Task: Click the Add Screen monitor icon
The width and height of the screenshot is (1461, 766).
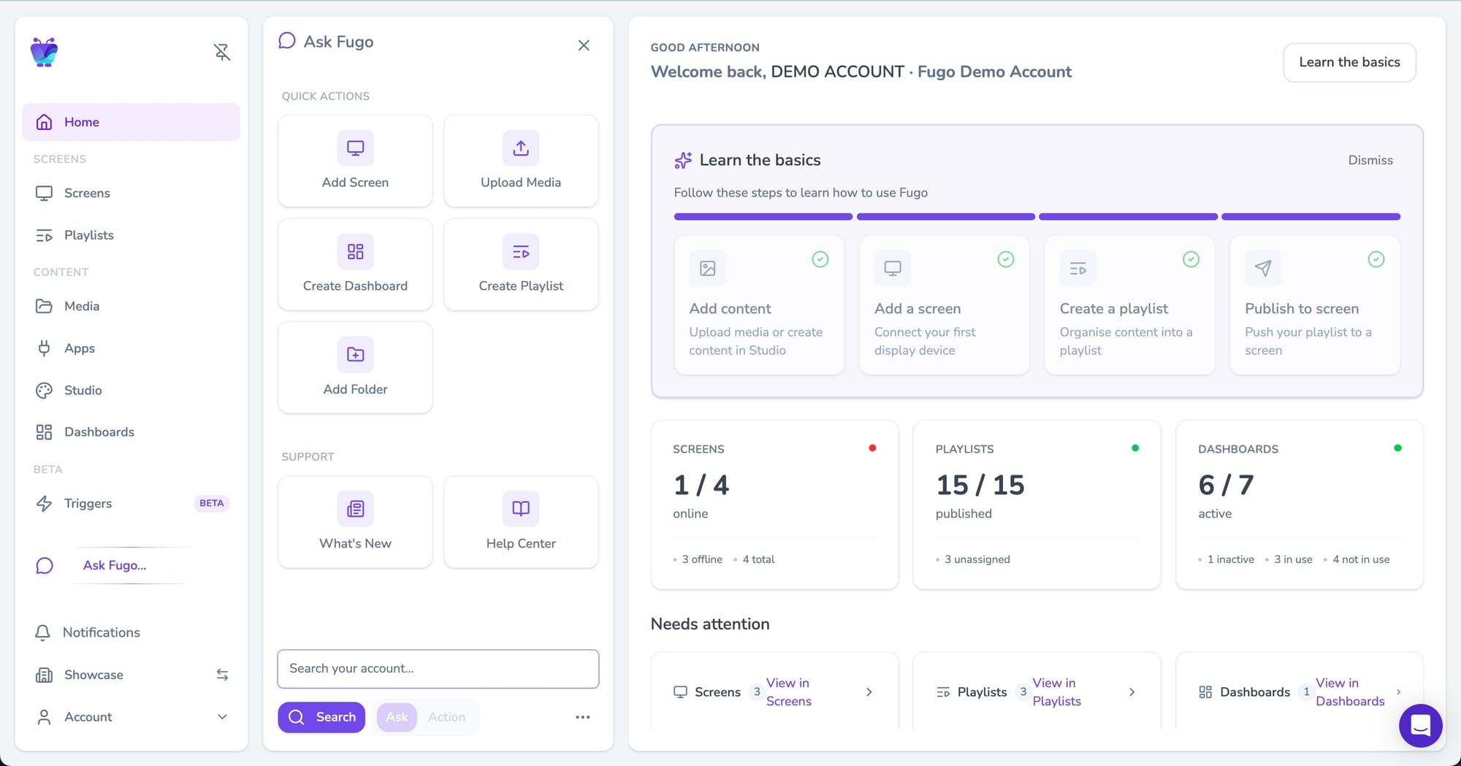Action: (355, 148)
